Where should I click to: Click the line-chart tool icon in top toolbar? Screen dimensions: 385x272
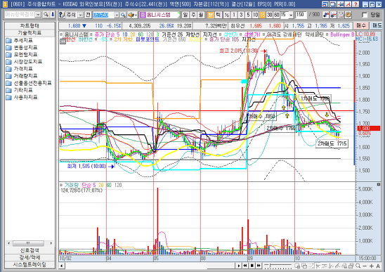click(334, 15)
